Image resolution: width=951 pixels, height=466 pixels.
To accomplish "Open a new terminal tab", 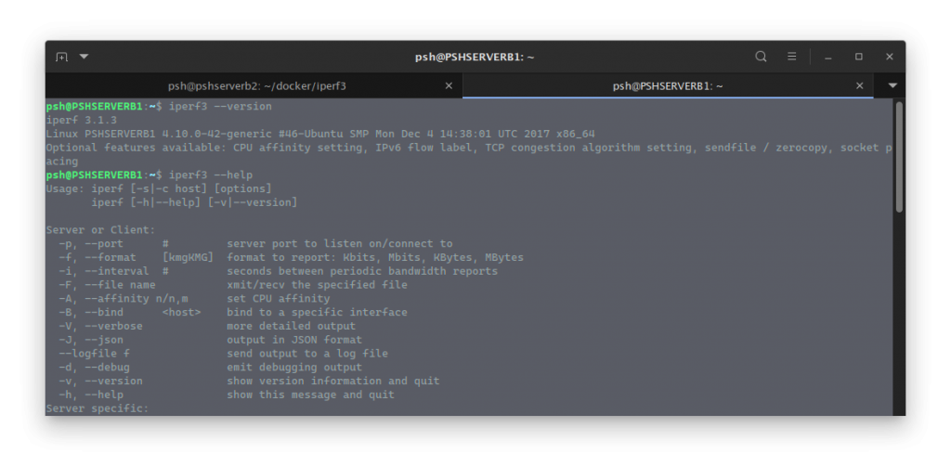I will click(61, 57).
